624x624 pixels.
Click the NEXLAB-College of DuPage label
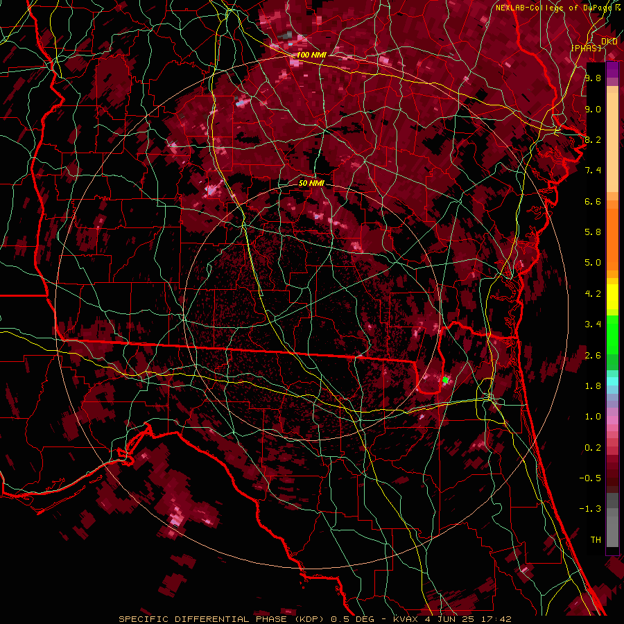pyautogui.click(x=554, y=8)
